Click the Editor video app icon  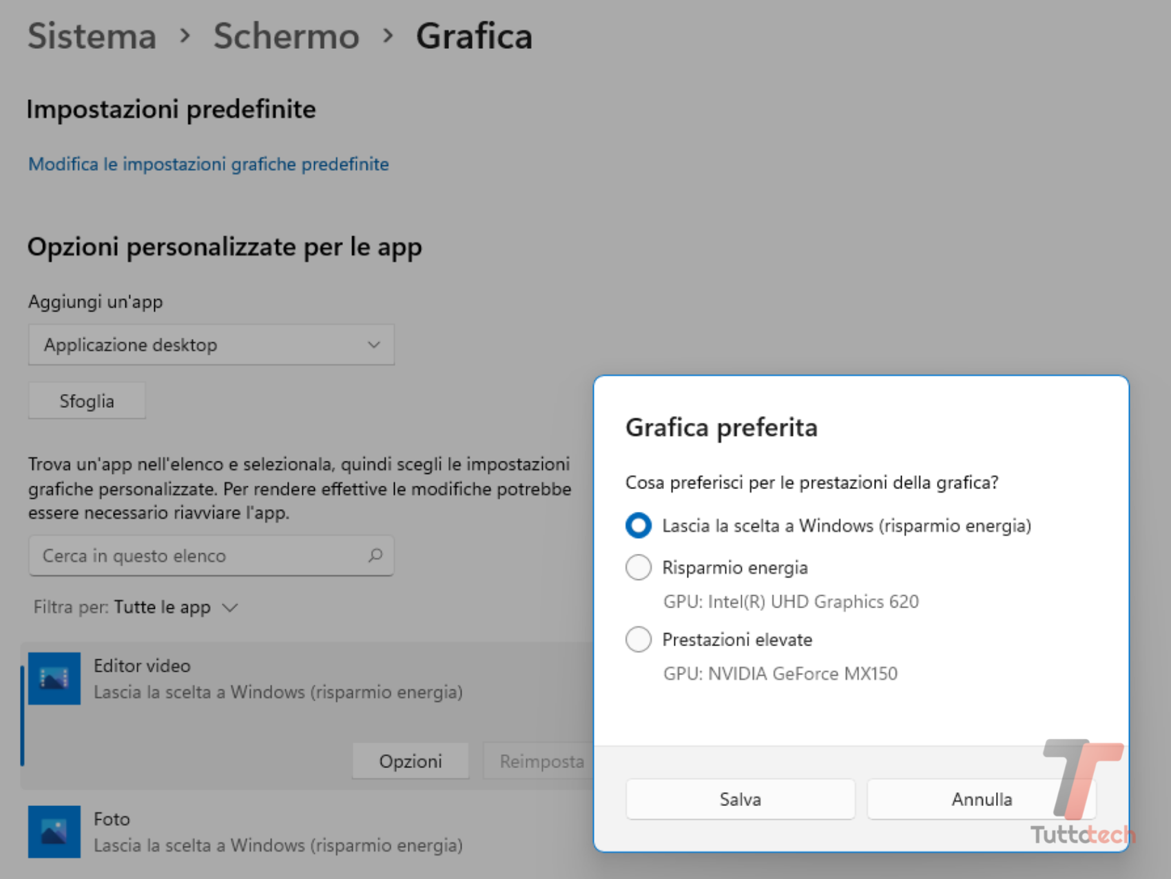[x=54, y=679]
